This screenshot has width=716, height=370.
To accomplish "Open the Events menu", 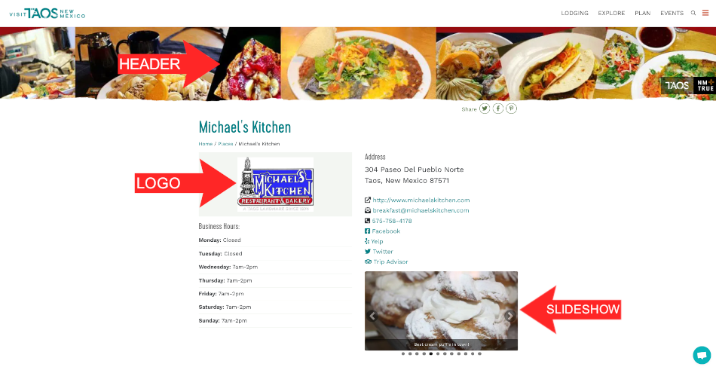I will click(x=672, y=14).
